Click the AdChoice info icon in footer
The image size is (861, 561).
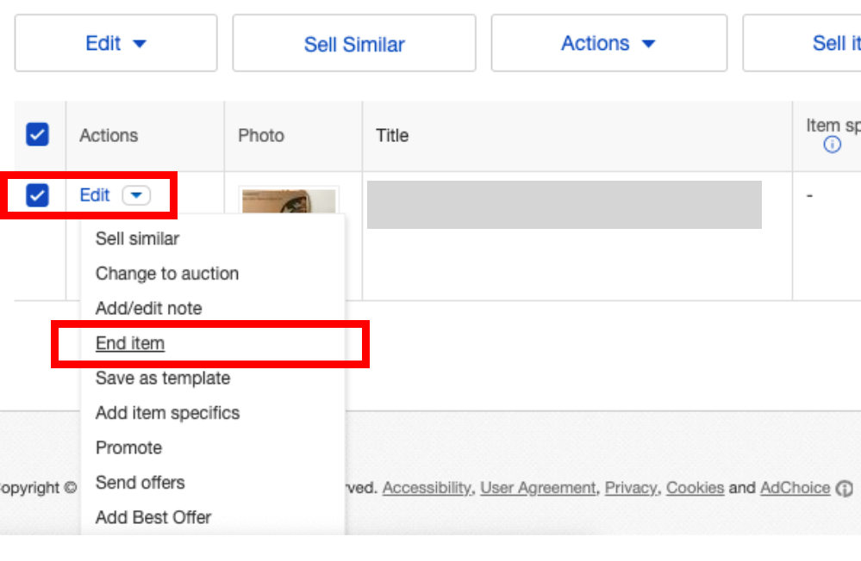[x=845, y=488]
